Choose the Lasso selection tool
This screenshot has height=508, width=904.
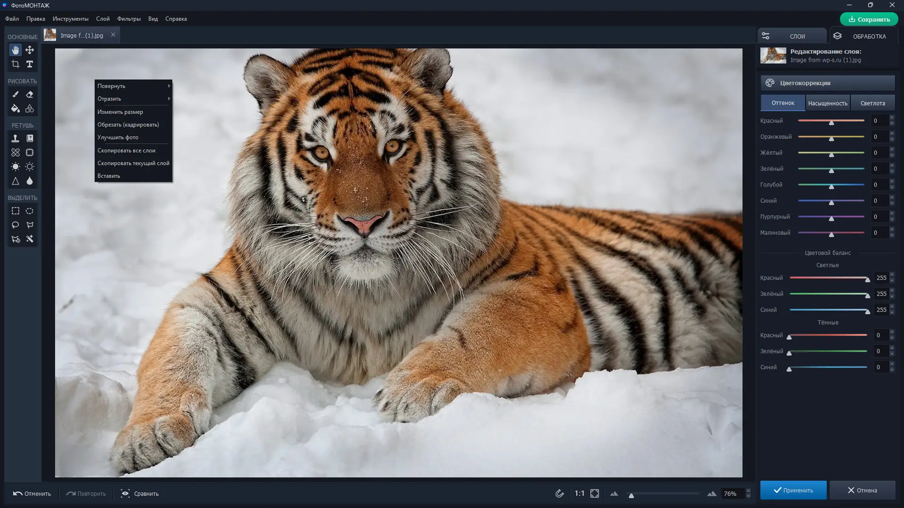coord(16,225)
